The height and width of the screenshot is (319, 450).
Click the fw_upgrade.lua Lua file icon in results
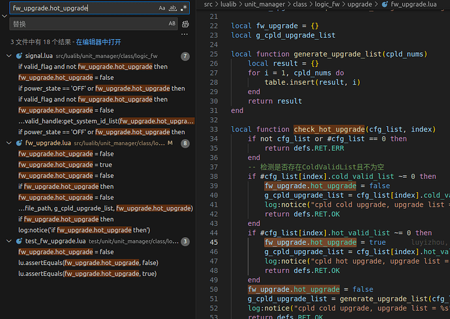pyautogui.click(x=19, y=143)
